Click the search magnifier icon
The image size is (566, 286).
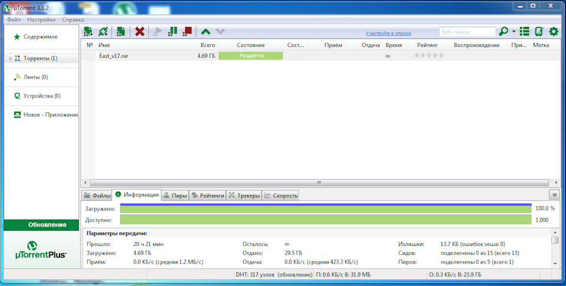click(503, 32)
